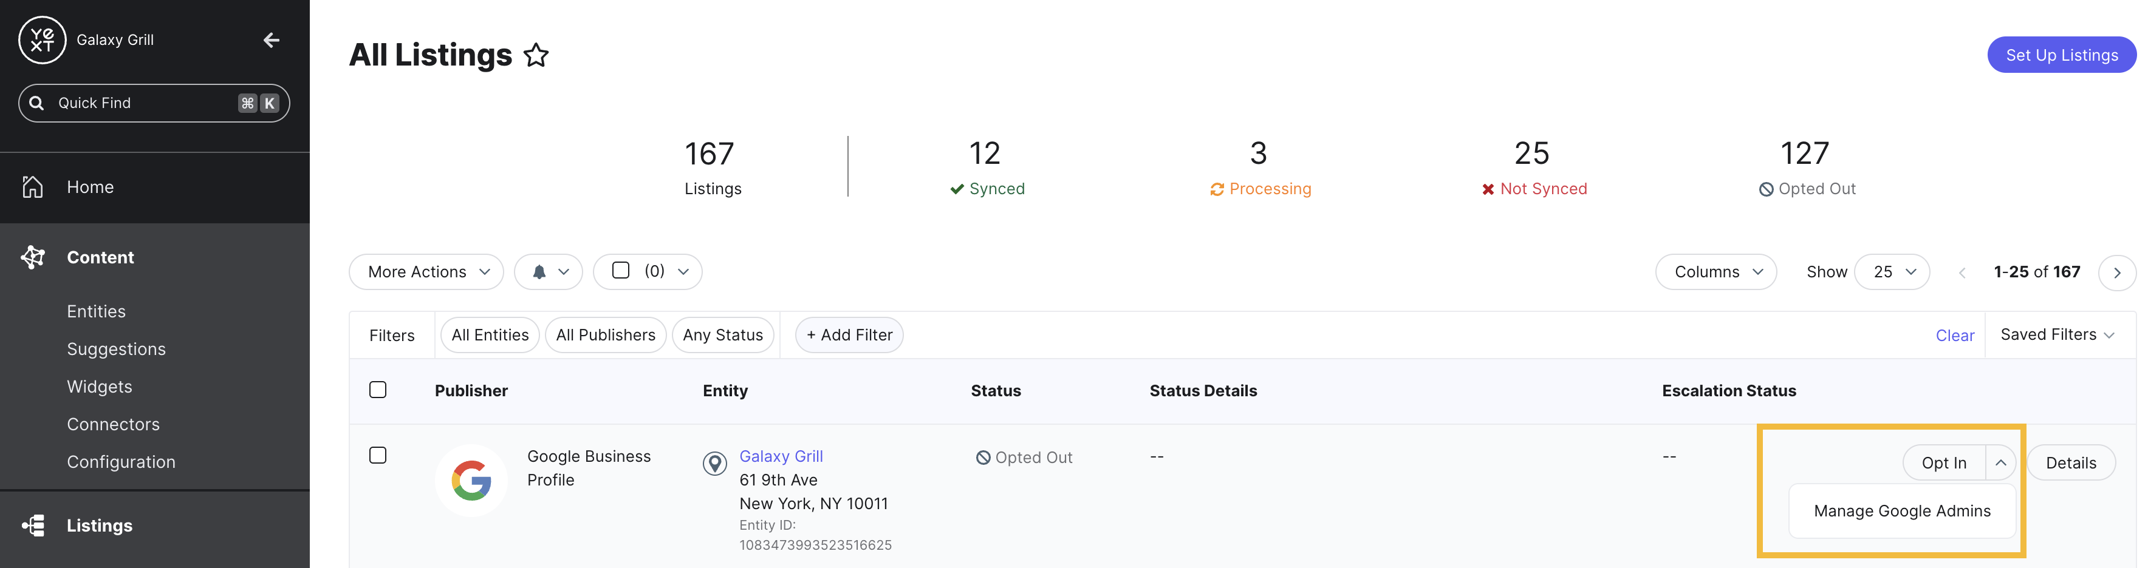Open the notification bell options
2148x568 pixels.
click(x=549, y=271)
